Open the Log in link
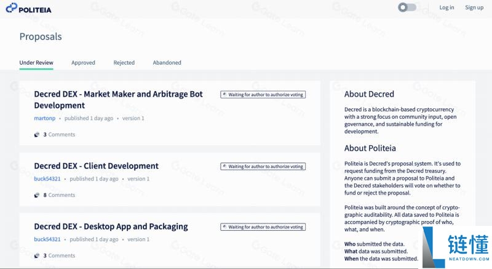Image resolution: width=492 pixels, height=269 pixels. pyautogui.click(x=446, y=7)
